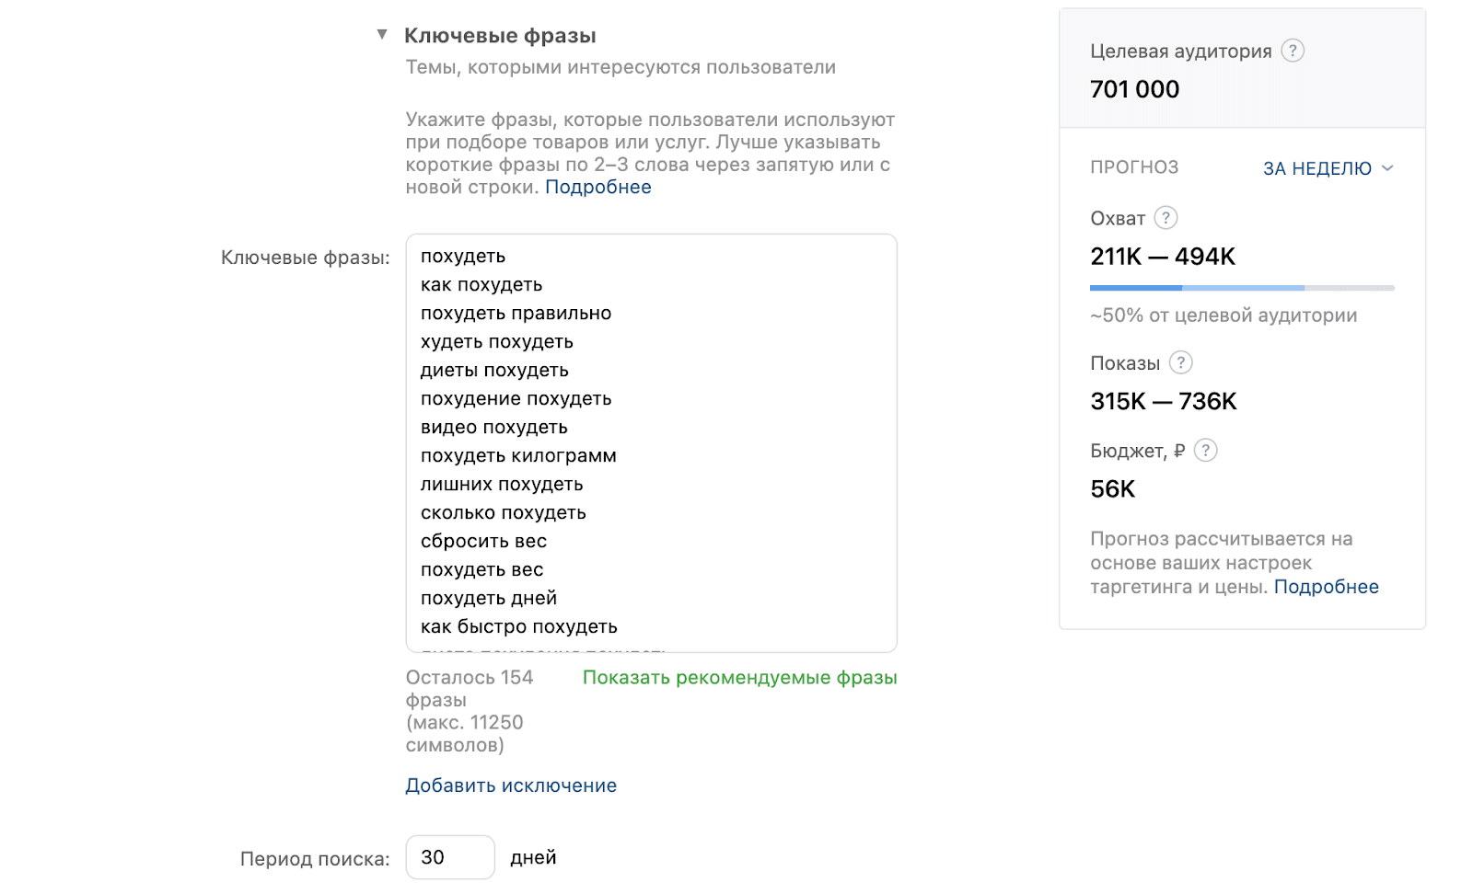This screenshot has width=1473, height=894.
Task: Click the Охват coverage progress bar
Action: [x=1242, y=288]
